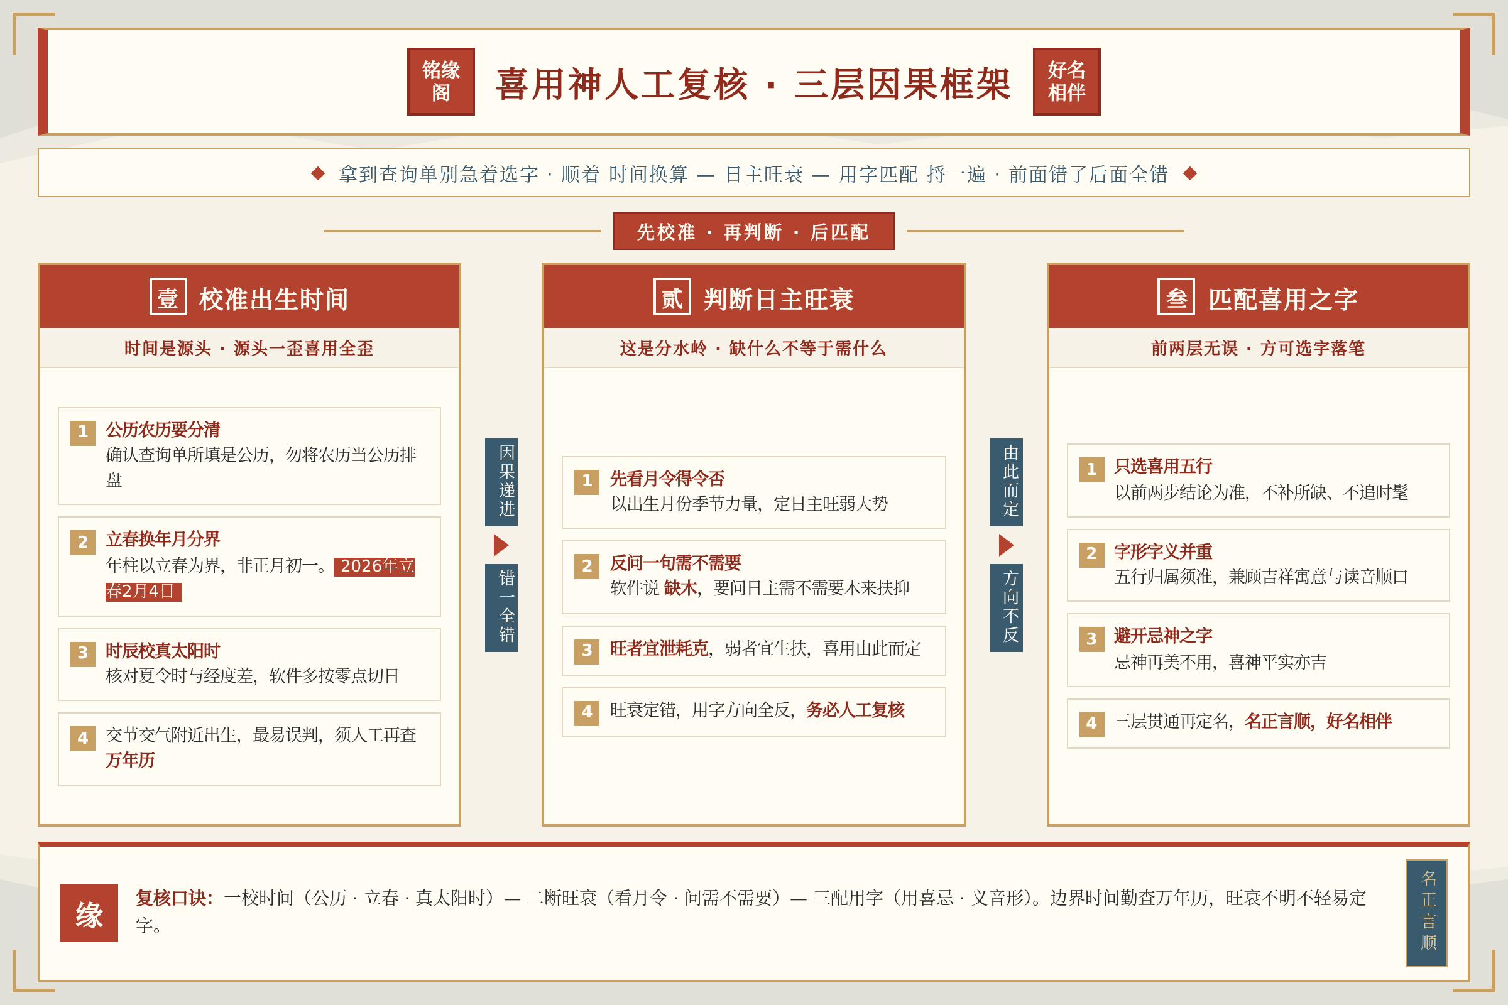Image resolution: width=1508 pixels, height=1005 pixels.
Task: Click the red 务必人工复核 text
Action: (855, 710)
